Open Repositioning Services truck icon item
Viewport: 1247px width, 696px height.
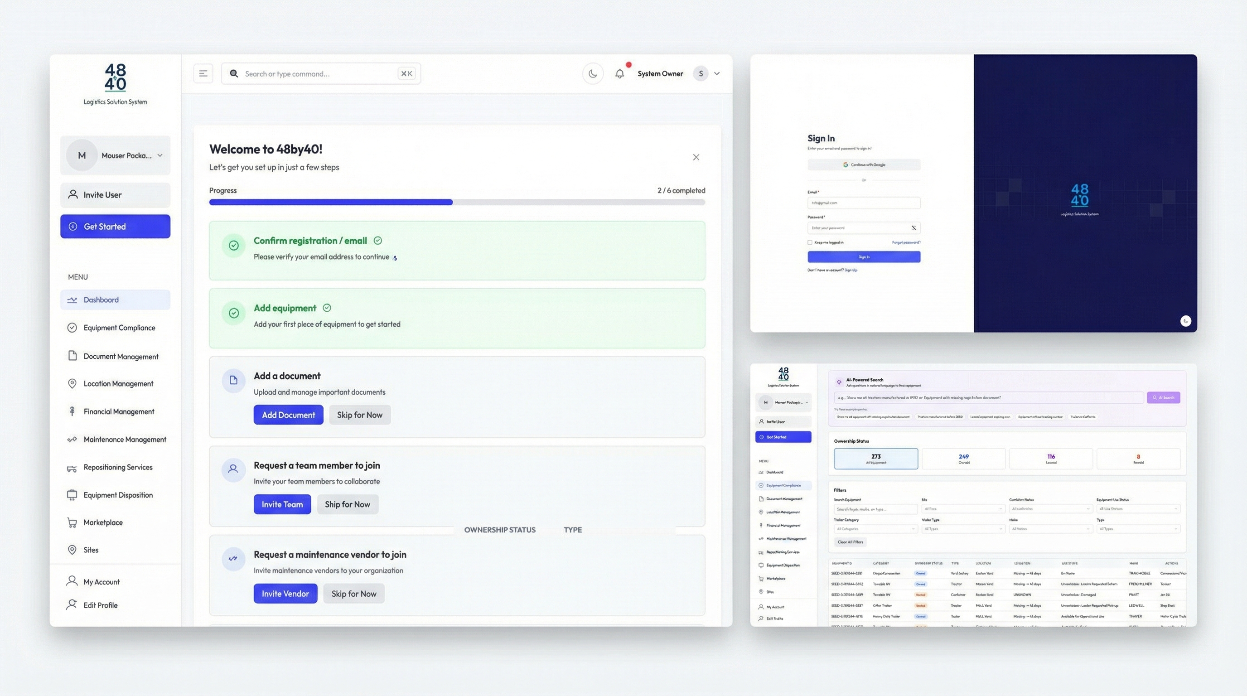72,468
